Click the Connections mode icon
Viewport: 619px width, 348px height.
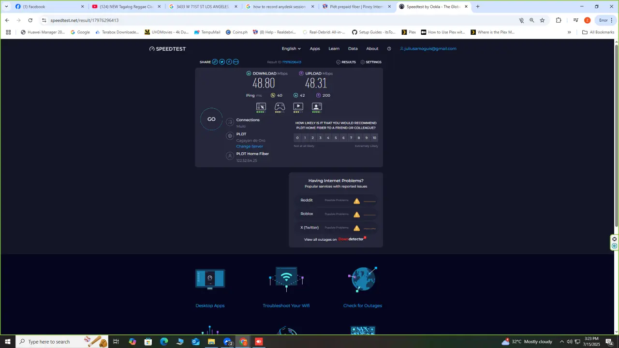(x=230, y=122)
